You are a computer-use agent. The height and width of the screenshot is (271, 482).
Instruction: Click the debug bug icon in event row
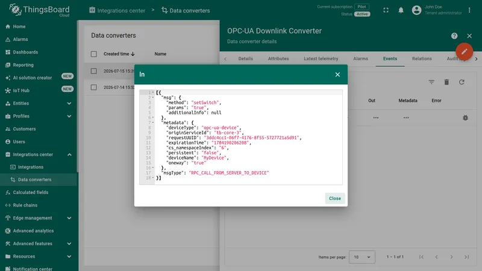465,117
